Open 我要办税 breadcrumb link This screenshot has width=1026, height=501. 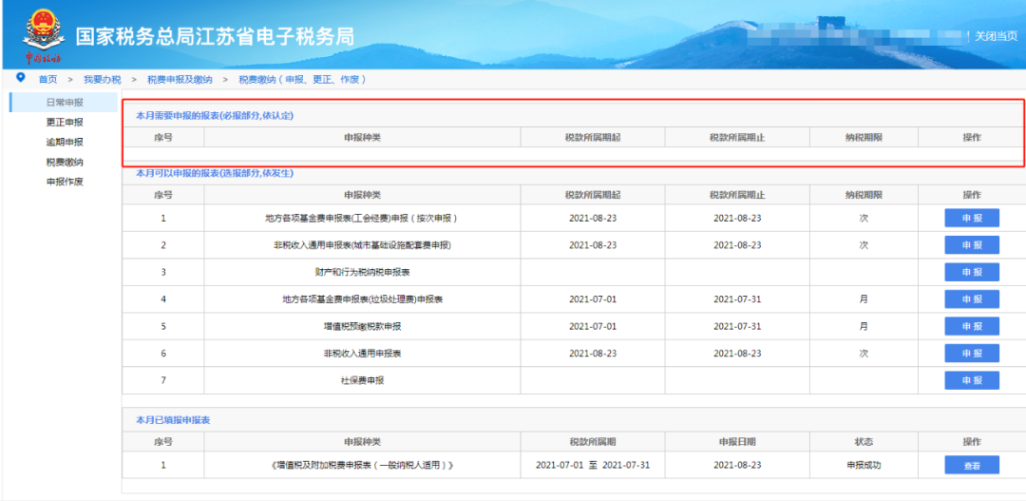tap(102, 79)
